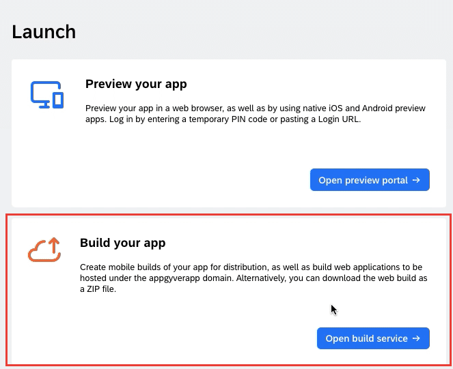
Task: Click the small phone shape in preview icon
Action: click(x=58, y=100)
